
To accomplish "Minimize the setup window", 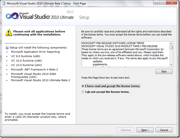I will tap(157, 3).
